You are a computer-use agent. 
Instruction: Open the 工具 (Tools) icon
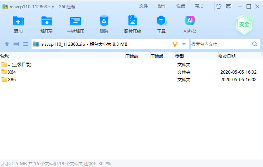[161, 20]
